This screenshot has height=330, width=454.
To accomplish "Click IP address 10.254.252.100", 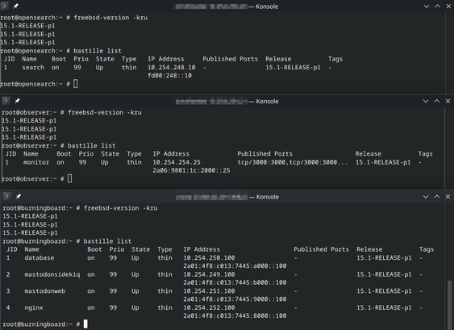I will [209, 307].
